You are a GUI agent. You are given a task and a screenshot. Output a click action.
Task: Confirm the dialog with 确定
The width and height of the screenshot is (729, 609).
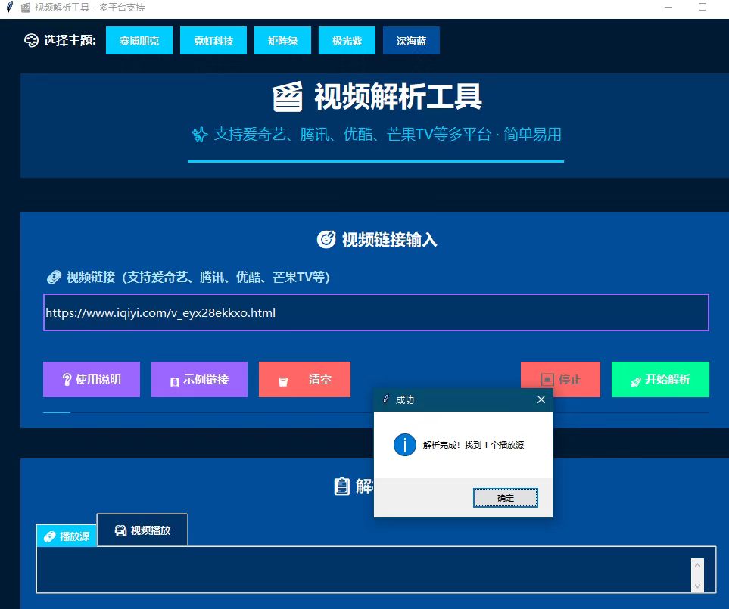[x=506, y=498]
